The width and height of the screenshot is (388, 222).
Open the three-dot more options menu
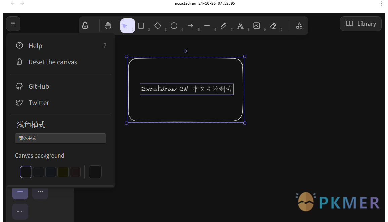pos(381,3)
